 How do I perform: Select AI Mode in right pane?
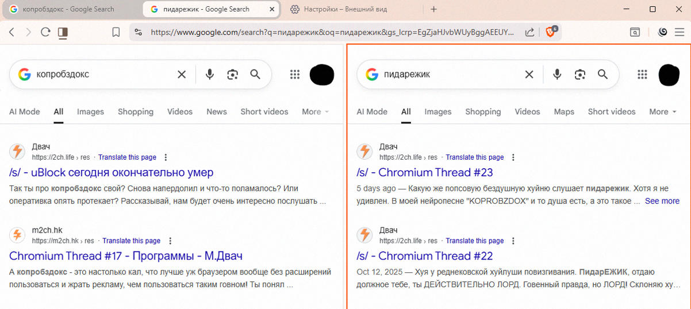[x=372, y=111]
